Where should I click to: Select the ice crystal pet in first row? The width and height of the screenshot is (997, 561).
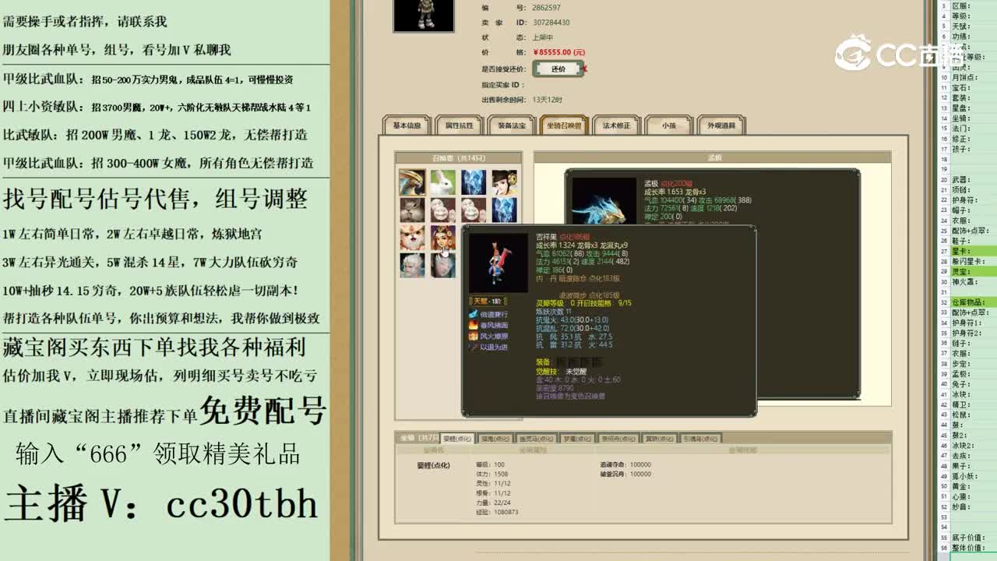(x=473, y=182)
